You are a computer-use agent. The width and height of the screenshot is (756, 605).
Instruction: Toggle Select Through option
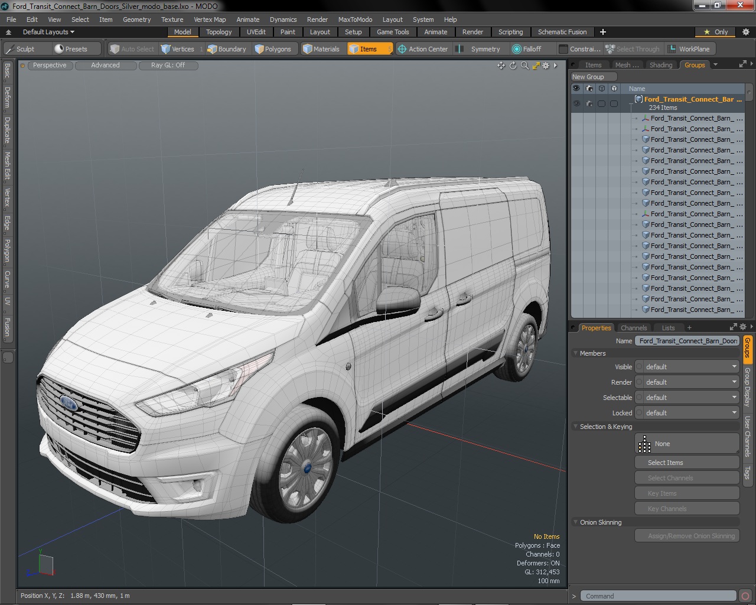point(633,49)
